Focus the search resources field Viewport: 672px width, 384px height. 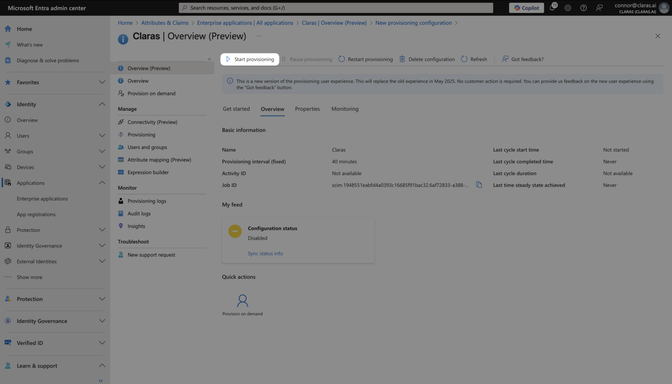336,8
